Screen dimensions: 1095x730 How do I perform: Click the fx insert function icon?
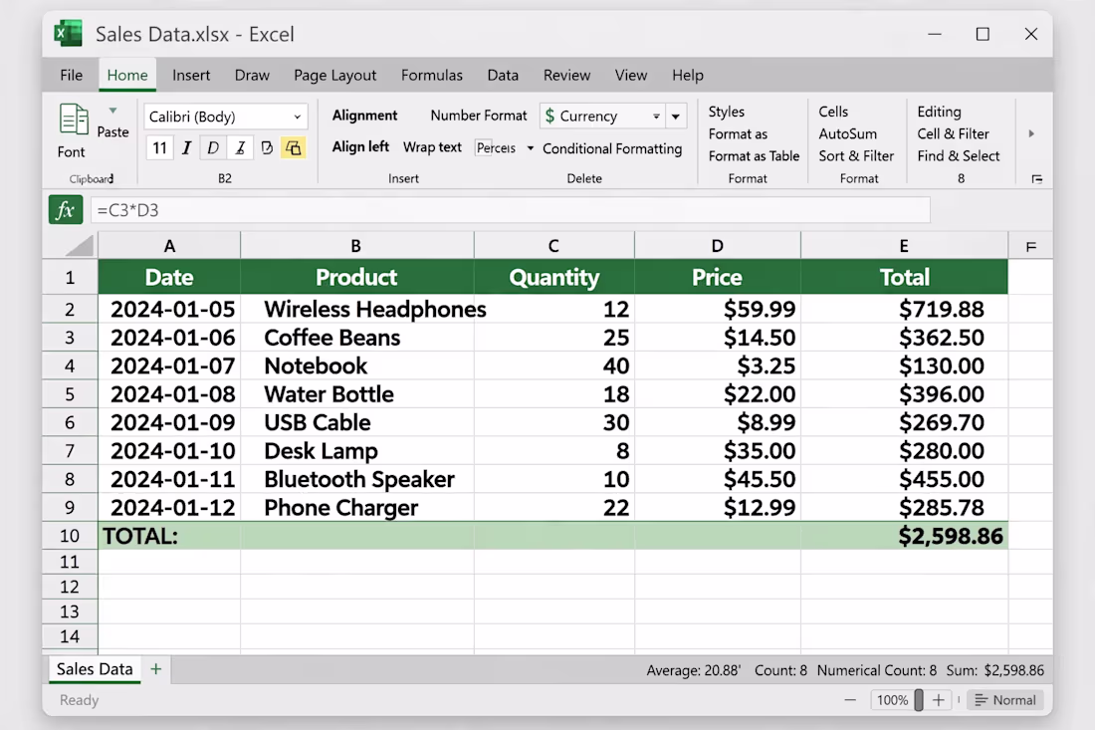tap(66, 209)
